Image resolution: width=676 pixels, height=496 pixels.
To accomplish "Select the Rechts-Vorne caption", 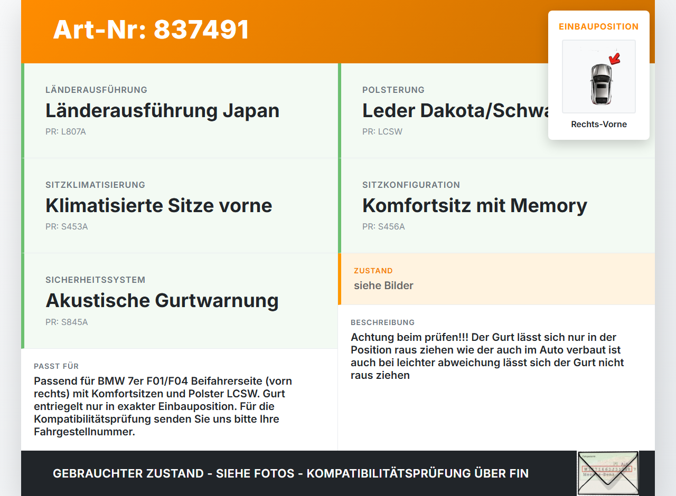I will [599, 125].
